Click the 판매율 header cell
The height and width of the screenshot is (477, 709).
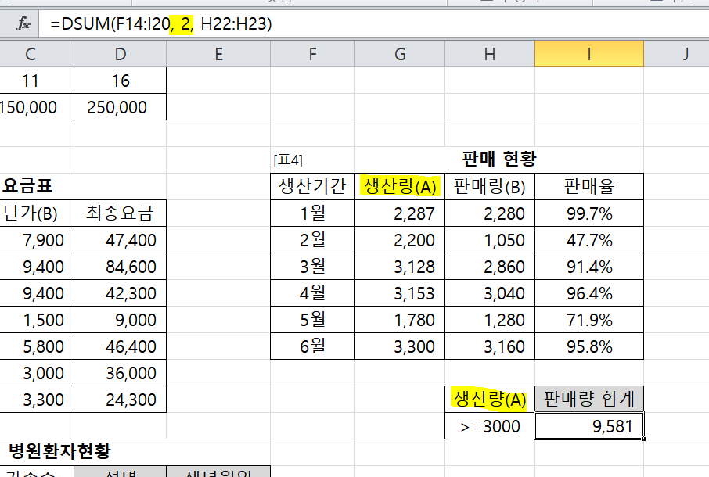(x=589, y=186)
